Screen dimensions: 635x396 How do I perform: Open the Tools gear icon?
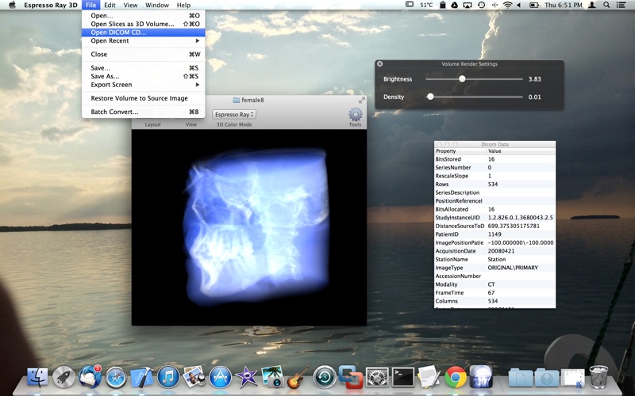click(355, 115)
